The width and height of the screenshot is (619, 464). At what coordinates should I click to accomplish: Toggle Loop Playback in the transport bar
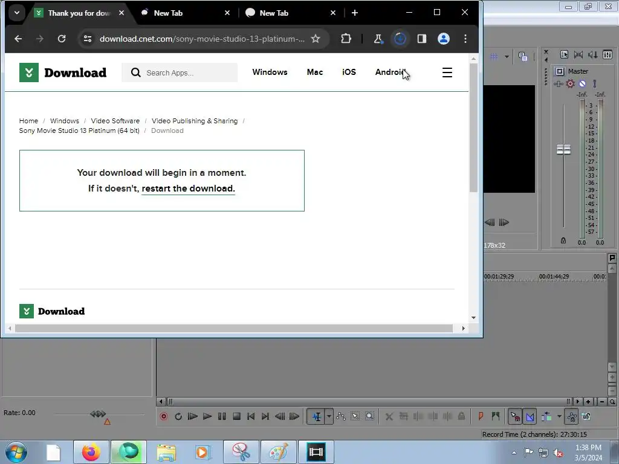pyautogui.click(x=178, y=416)
